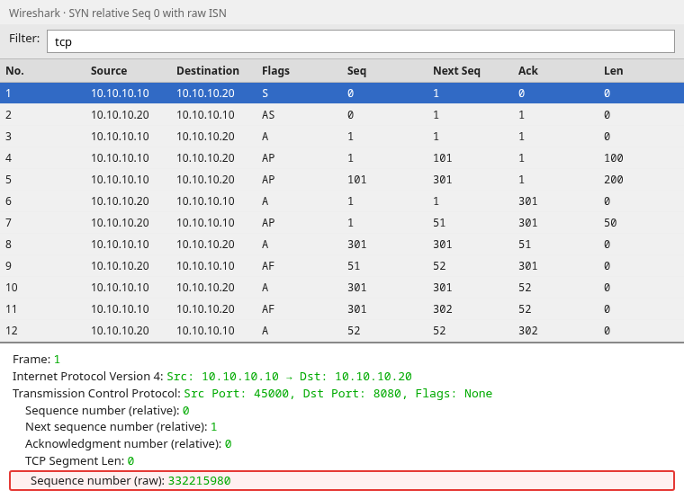The width and height of the screenshot is (684, 499).
Task: Click Next Seq 301 in packet 5
Action: coord(442,180)
